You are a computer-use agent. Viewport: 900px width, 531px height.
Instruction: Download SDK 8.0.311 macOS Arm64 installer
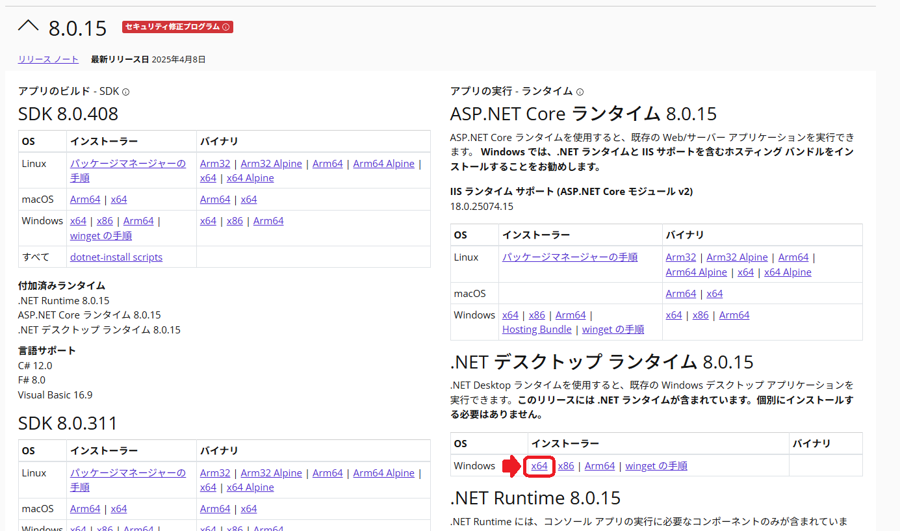(85, 509)
